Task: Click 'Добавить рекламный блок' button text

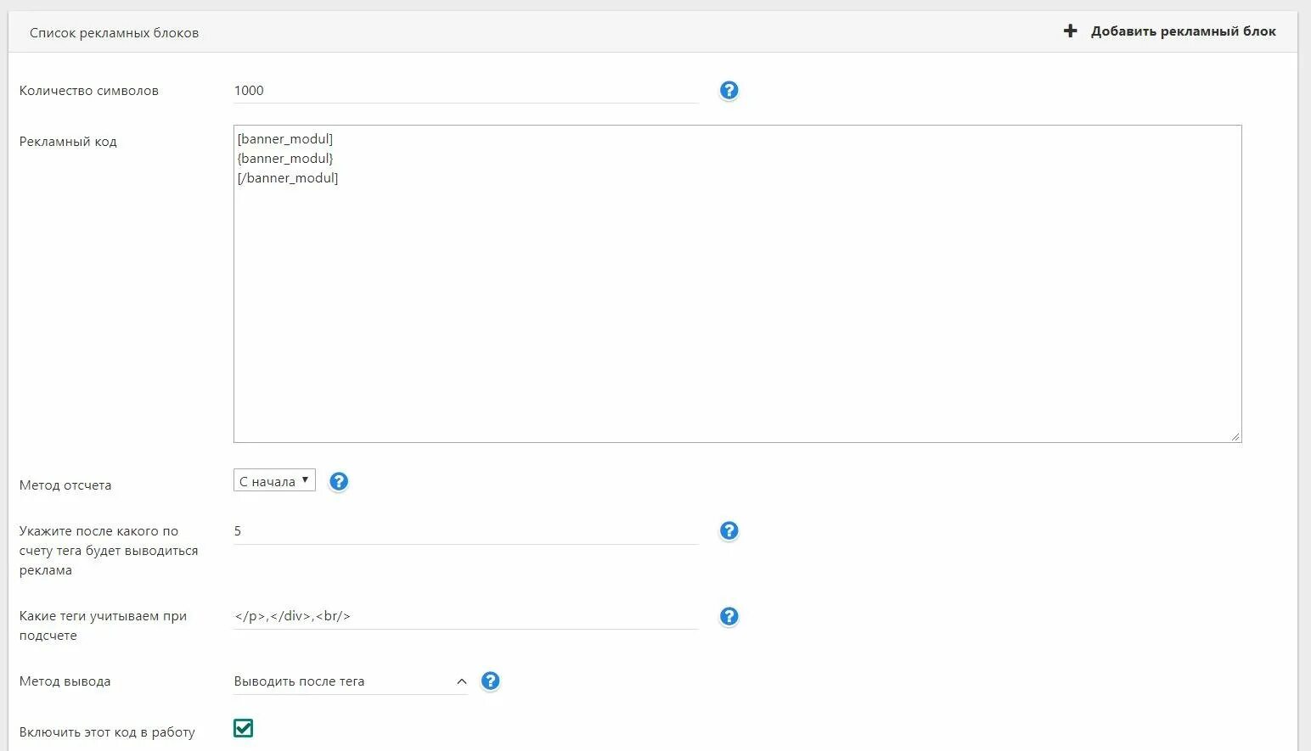Action: pos(1184,31)
